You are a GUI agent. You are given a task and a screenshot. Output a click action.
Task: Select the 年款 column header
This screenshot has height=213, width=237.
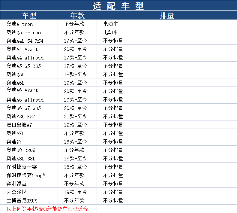77,16
